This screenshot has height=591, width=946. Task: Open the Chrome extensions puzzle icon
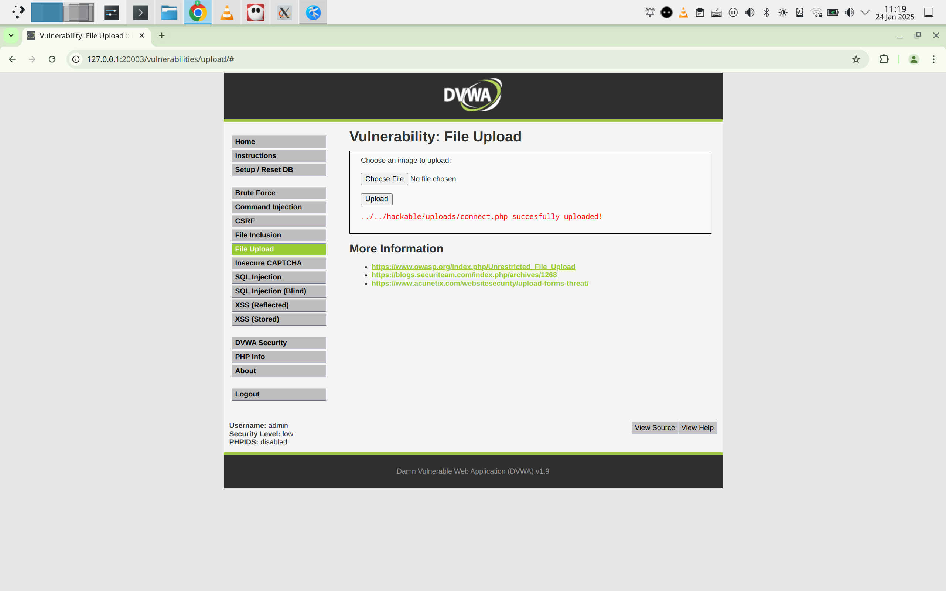[884, 59]
